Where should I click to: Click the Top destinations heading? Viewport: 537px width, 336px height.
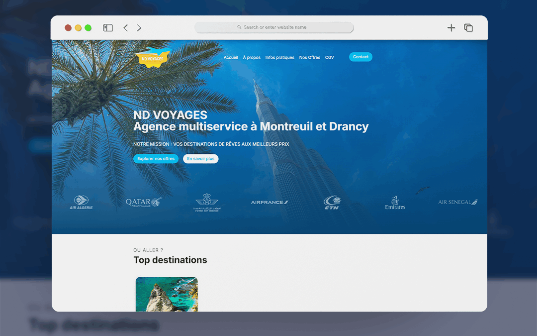(170, 260)
